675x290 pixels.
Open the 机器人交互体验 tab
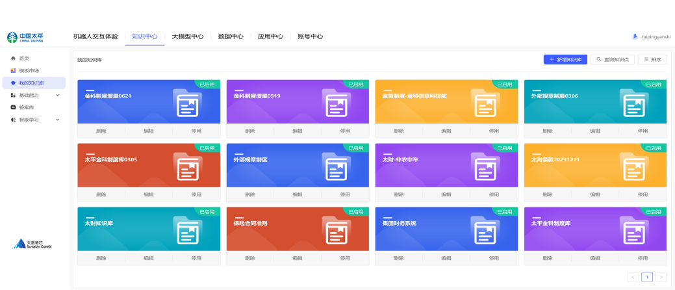tap(96, 36)
